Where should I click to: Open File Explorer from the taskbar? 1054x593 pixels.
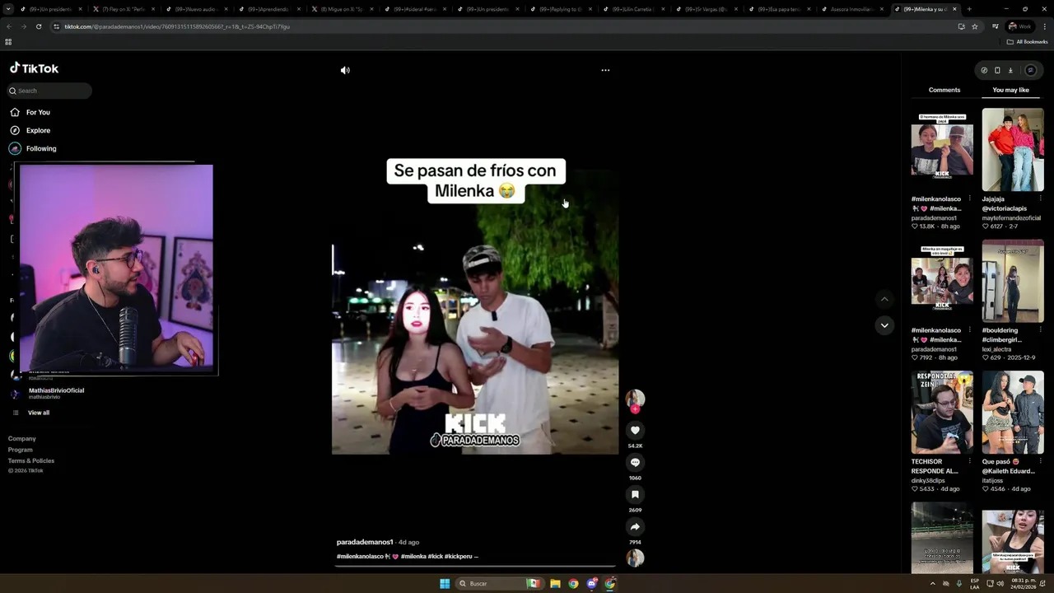[555, 583]
